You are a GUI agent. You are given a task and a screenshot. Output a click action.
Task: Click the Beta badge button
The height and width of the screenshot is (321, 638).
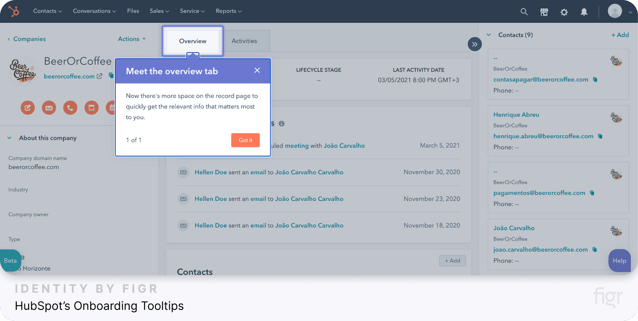click(x=10, y=260)
